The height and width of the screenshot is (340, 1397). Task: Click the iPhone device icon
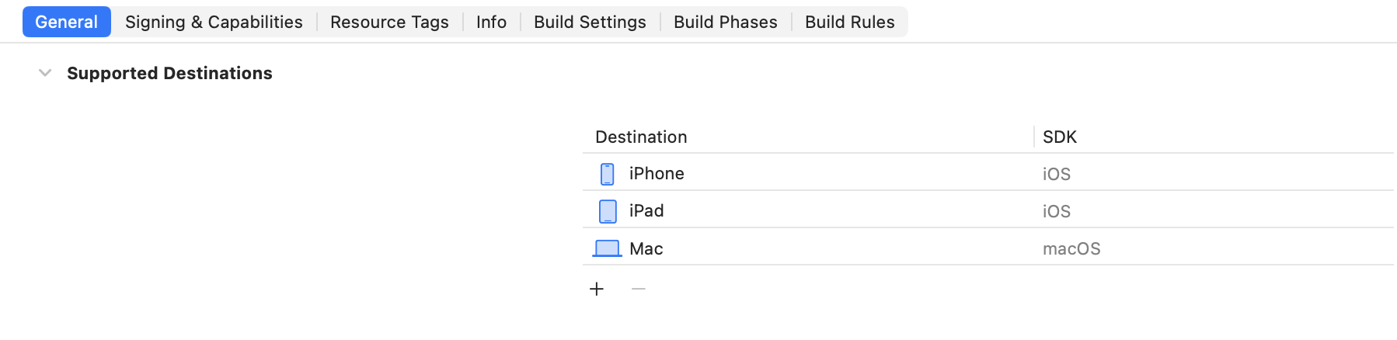coord(608,174)
